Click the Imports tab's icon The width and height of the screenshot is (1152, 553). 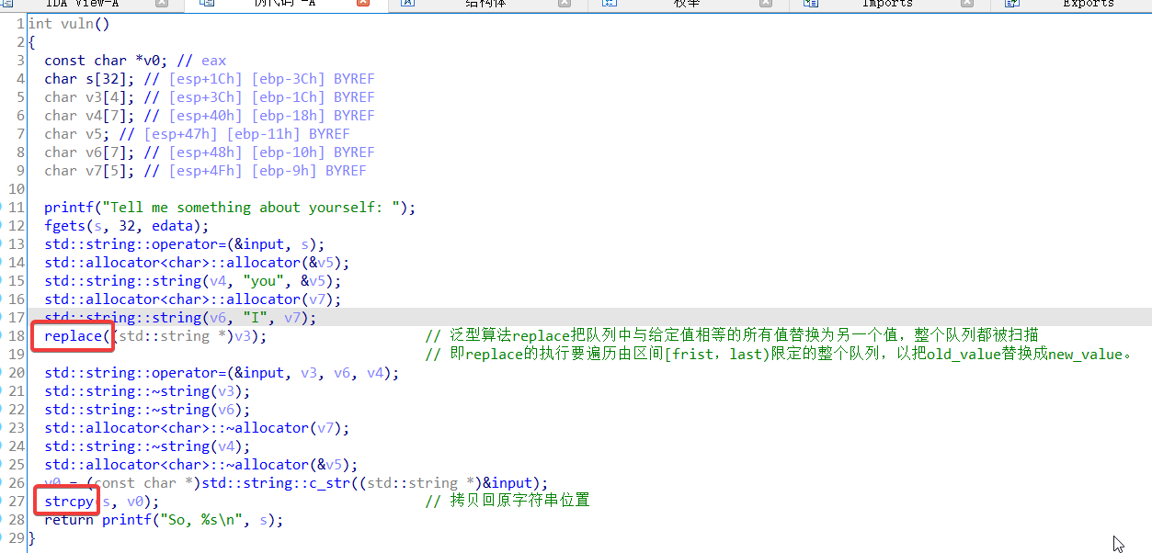pos(811,4)
